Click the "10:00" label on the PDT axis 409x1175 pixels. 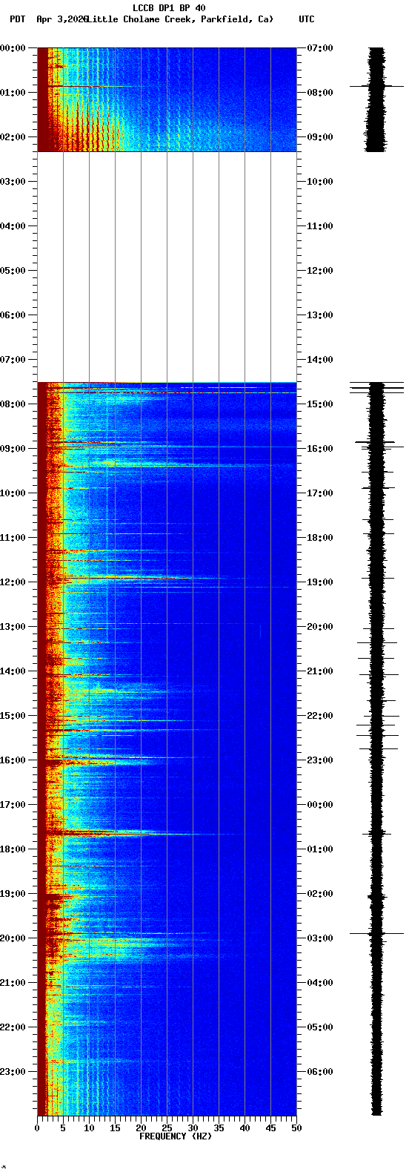click(x=13, y=493)
